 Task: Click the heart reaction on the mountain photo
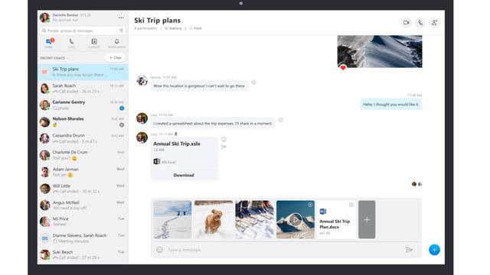pos(343,67)
